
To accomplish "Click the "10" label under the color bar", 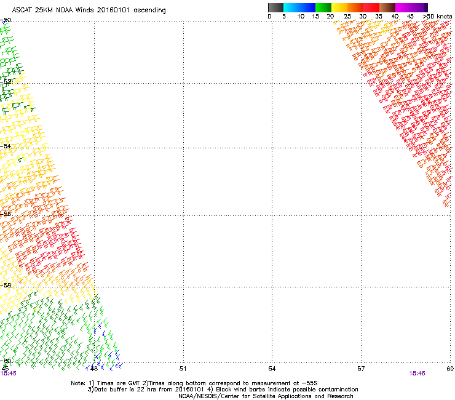I will coord(301,17).
